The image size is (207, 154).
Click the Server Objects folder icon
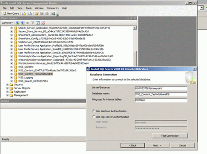click(11, 88)
